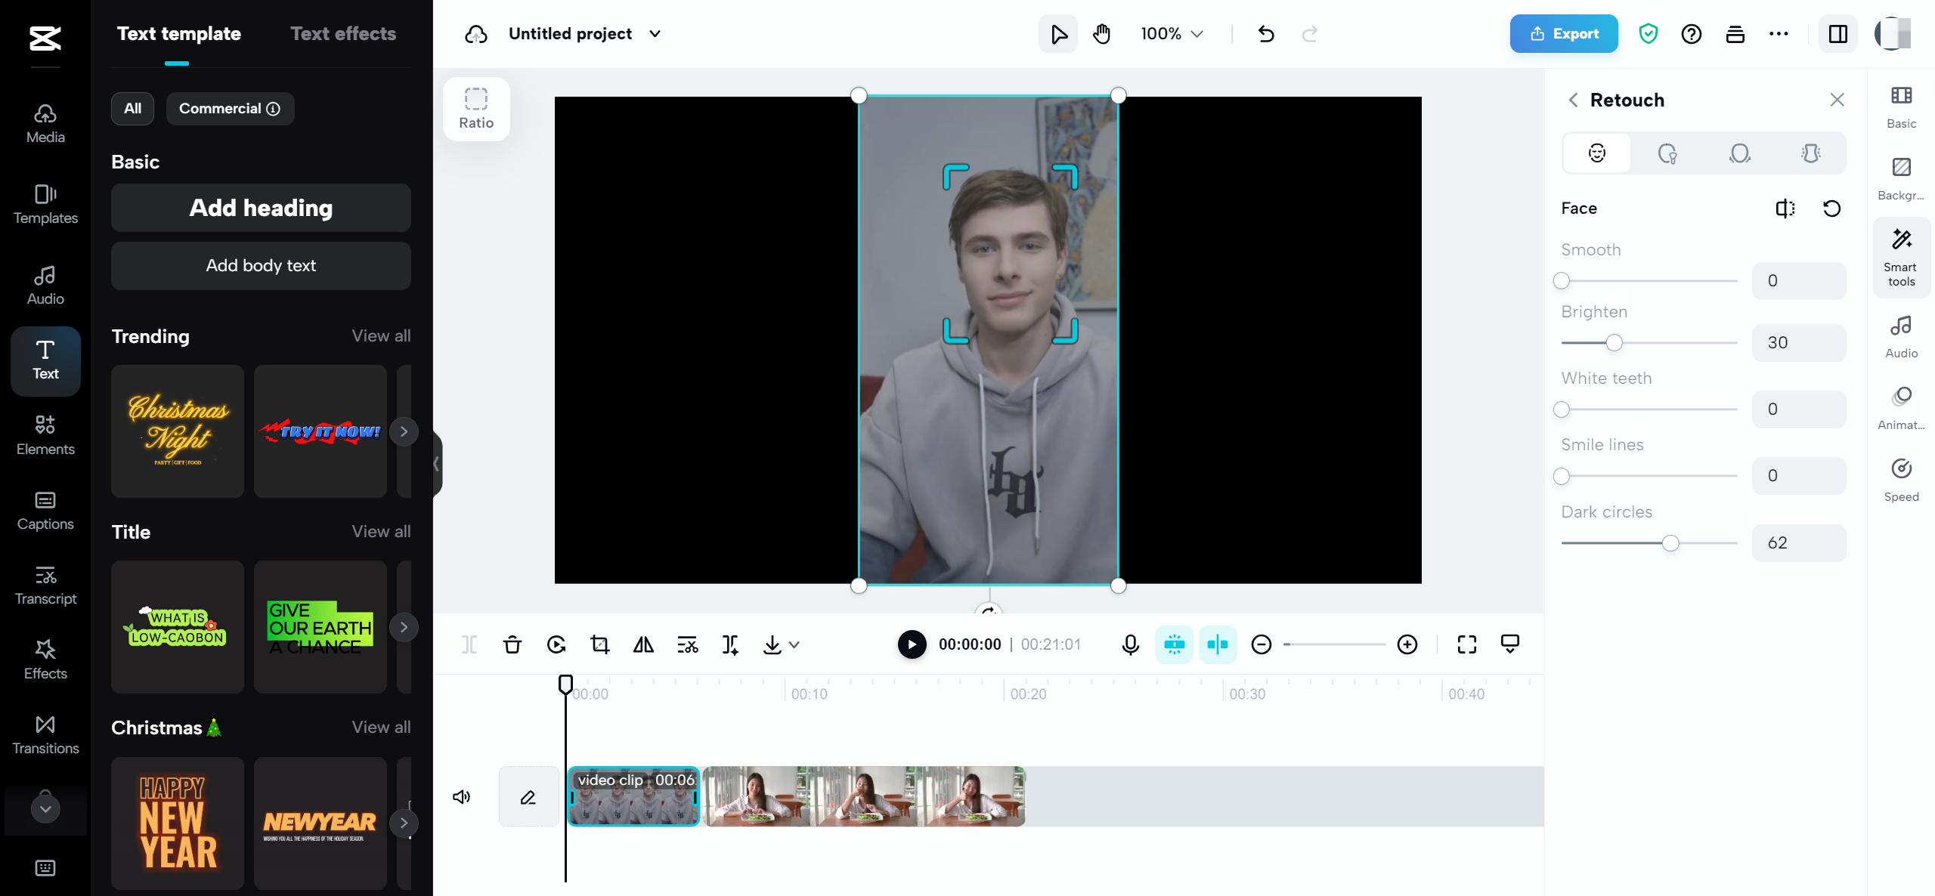Image resolution: width=1935 pixels, height=896 pixels.
Task: Select the Christmas Night text template thumbnail
Action: [x=178, y=431]
